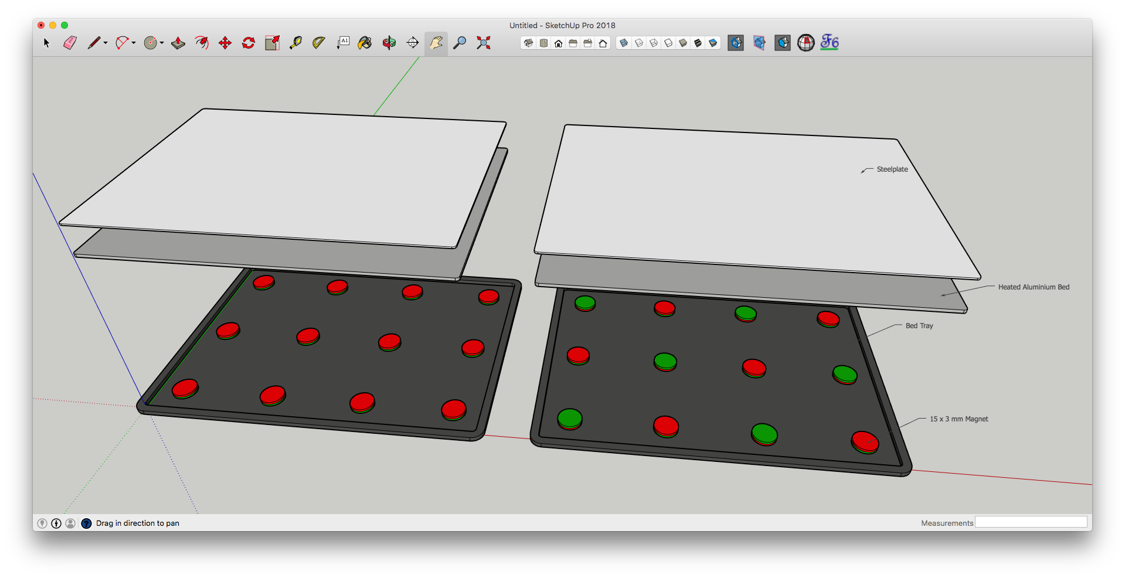The width and height of the screenshot is (1125, 578).
Task: Expand the Circle shapes dropdown arrow
Action: [x=162, y=43]
